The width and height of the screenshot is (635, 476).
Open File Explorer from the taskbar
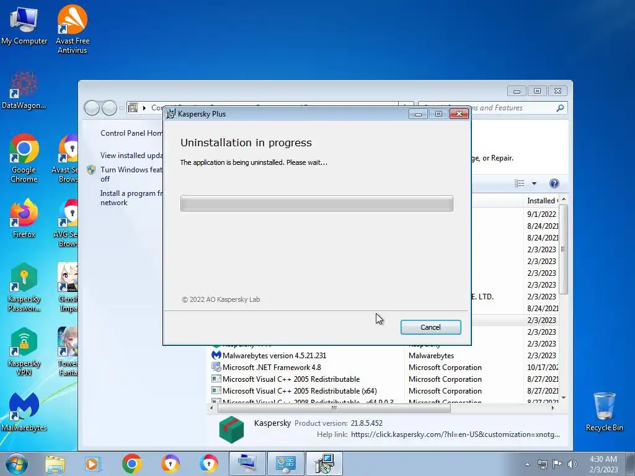coord(55,464)
